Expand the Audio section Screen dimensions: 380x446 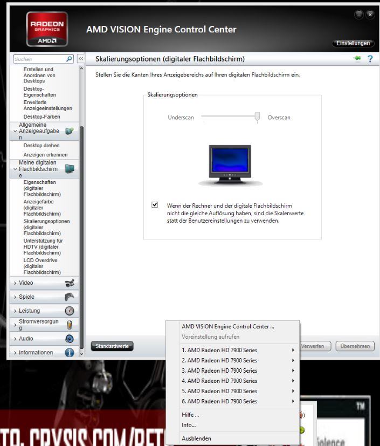[x=15, y=339]
